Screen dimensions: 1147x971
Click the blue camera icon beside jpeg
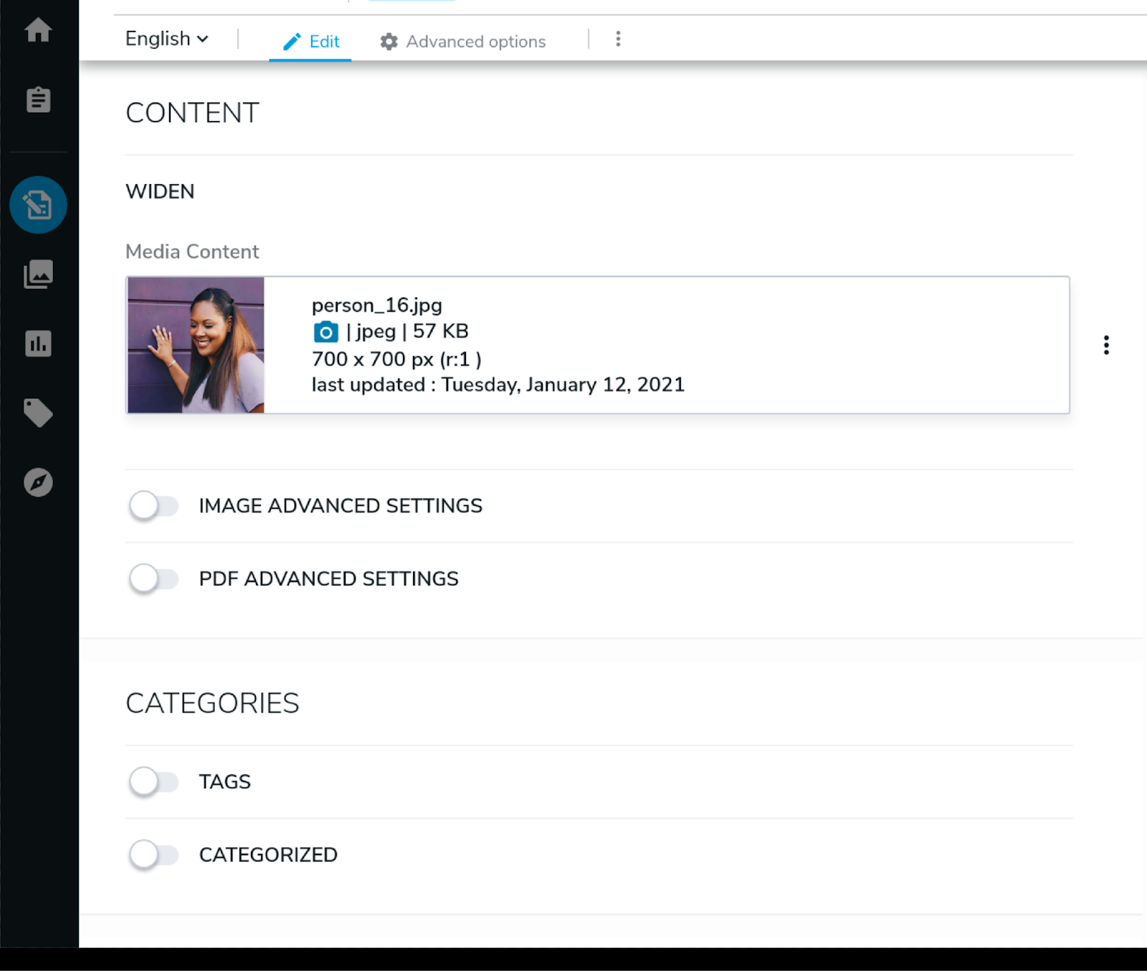pos(325,332)
